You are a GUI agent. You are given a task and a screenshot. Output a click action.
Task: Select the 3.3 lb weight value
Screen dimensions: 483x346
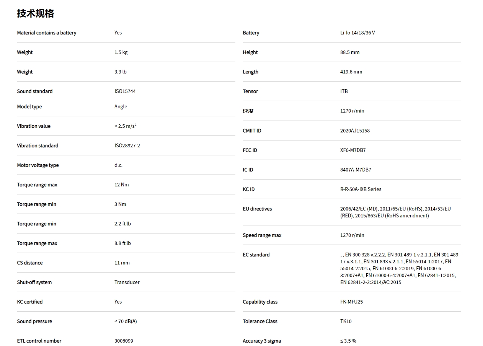120,72
